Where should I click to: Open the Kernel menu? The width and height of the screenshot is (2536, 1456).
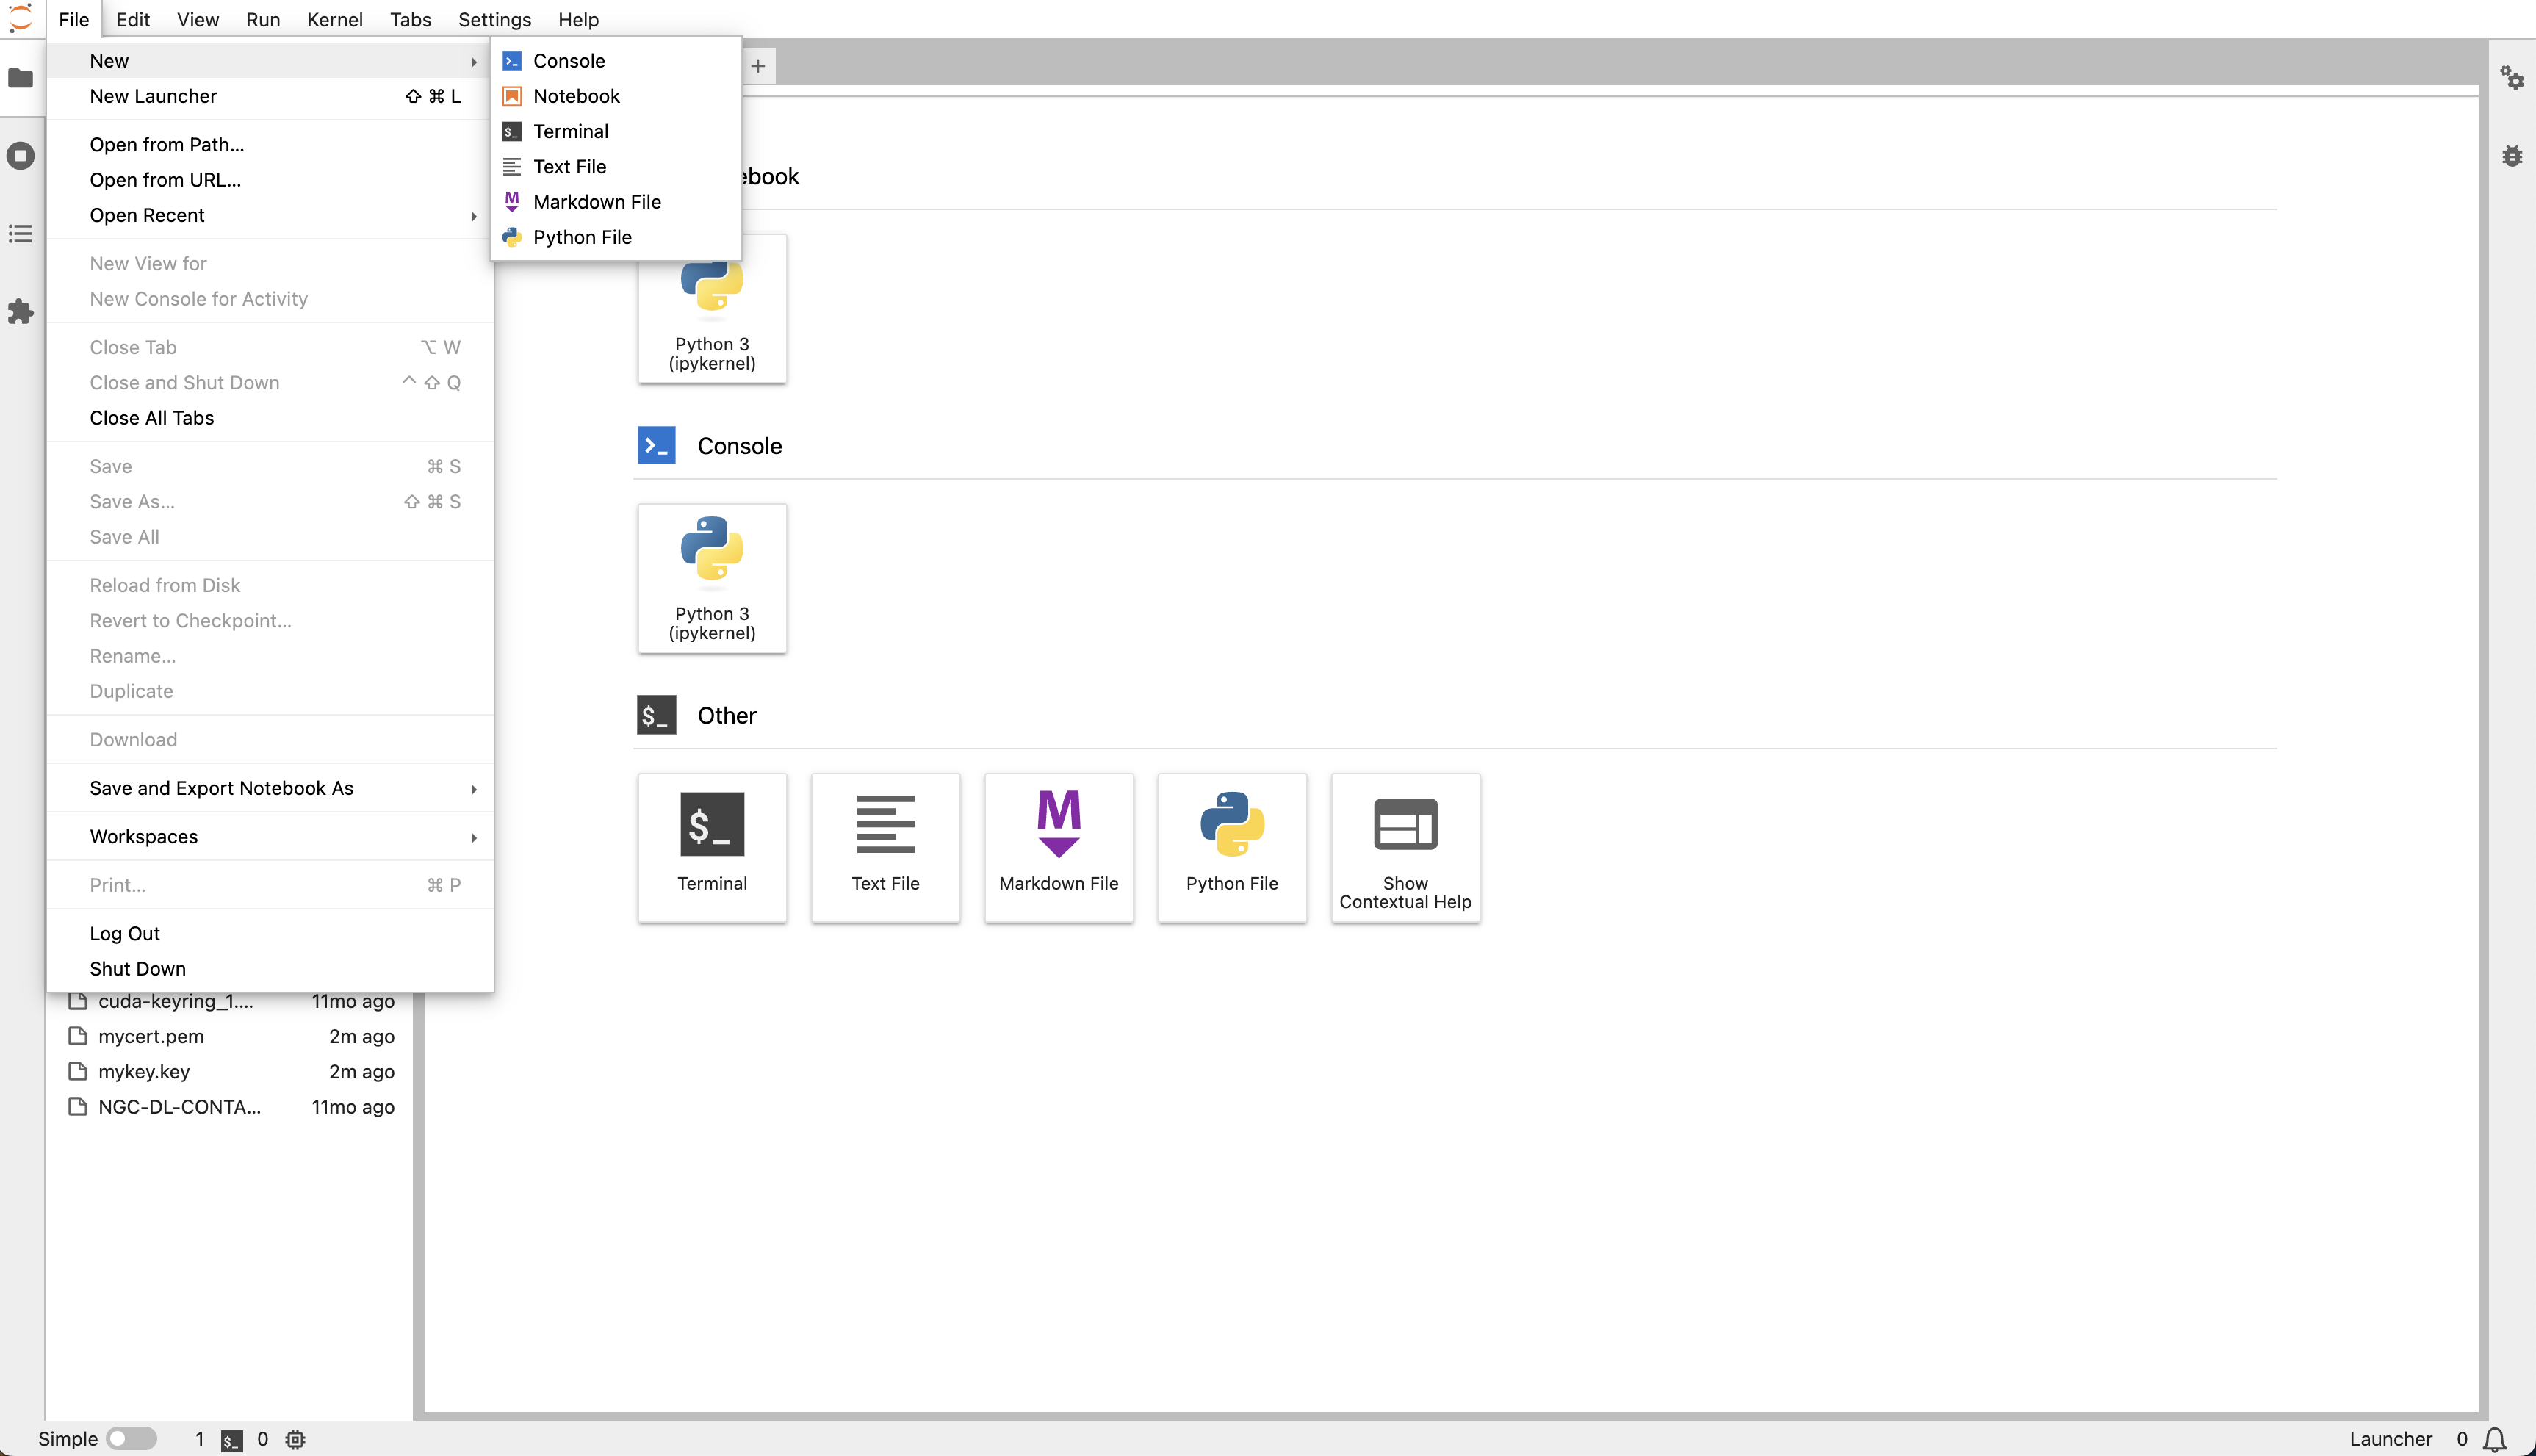[x=334, y=19]
